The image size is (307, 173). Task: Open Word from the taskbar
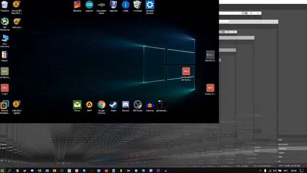point(47,171)
